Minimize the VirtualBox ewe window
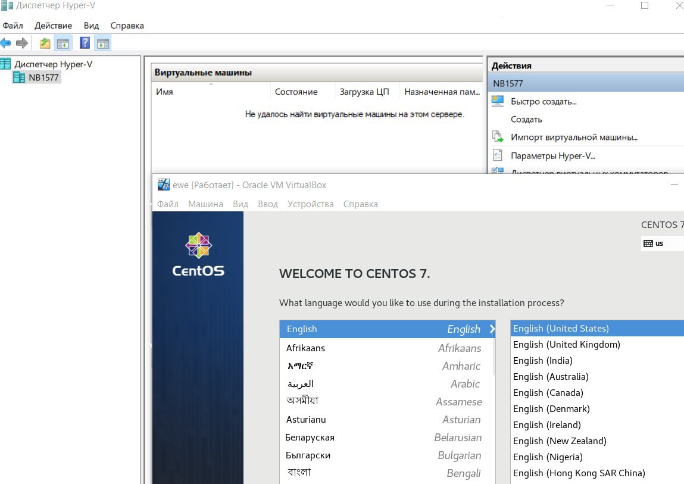This screenshot has width=684, height=484. click(674, 185)
